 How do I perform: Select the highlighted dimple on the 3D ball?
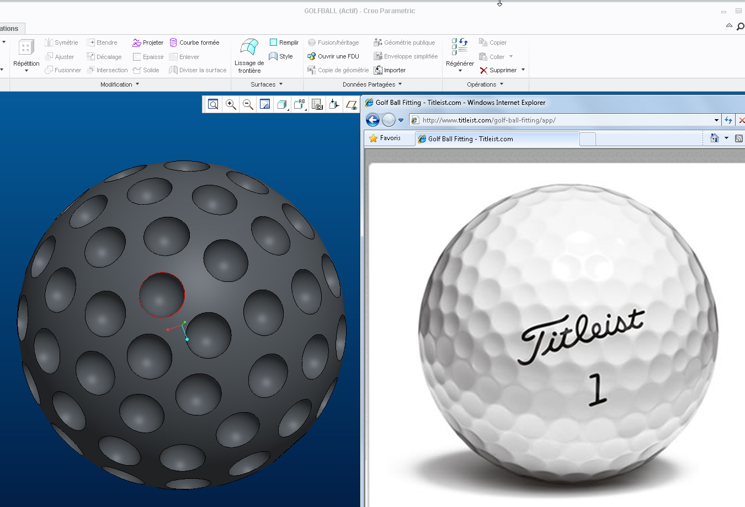tap(162, 295)
